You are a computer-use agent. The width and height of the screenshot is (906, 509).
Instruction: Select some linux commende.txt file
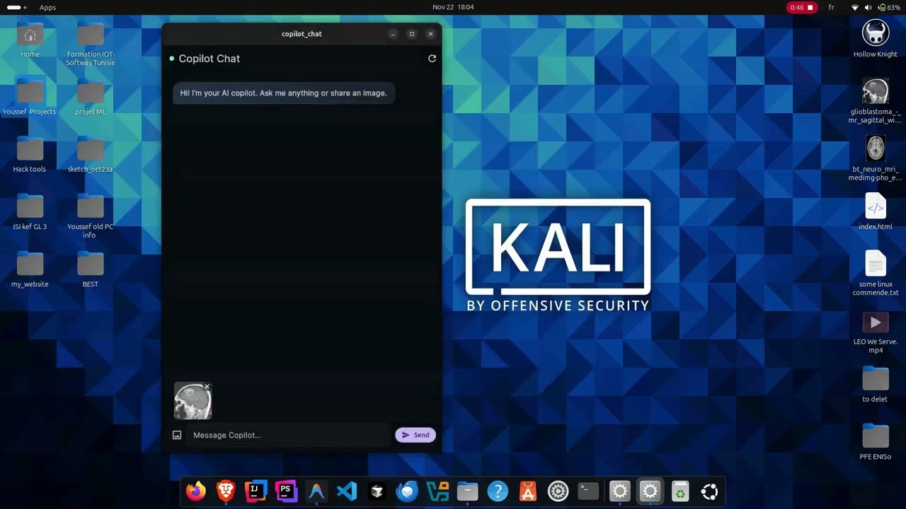tap(876, 274)
